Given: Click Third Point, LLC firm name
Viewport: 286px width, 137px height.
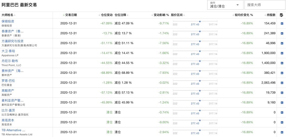Looking at the screenshot, I should (11, 65).
